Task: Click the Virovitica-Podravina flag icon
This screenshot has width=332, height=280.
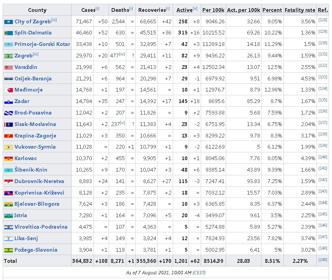Action: pos(8,227)
